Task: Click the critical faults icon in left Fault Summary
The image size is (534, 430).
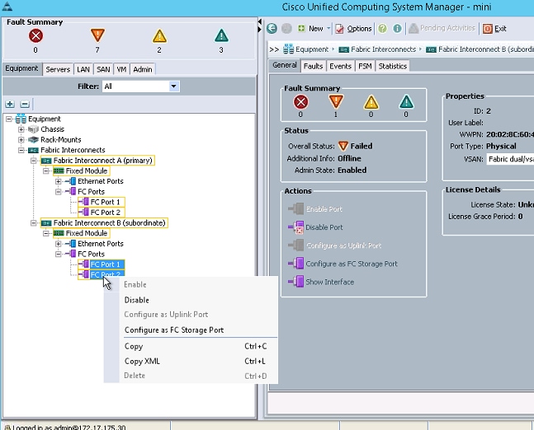Action: point(35,35)
